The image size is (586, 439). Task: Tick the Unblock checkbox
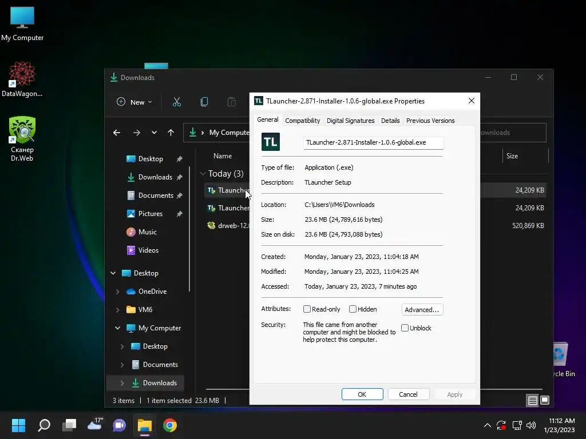pyautogui.click(x=405, y=328)
